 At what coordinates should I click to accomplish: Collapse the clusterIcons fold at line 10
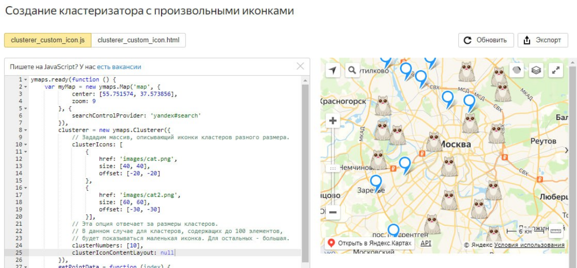pyautogui.click(x=25, y=145)
